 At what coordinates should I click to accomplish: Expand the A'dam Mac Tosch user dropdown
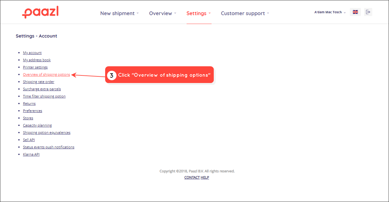tap(330, 12)
